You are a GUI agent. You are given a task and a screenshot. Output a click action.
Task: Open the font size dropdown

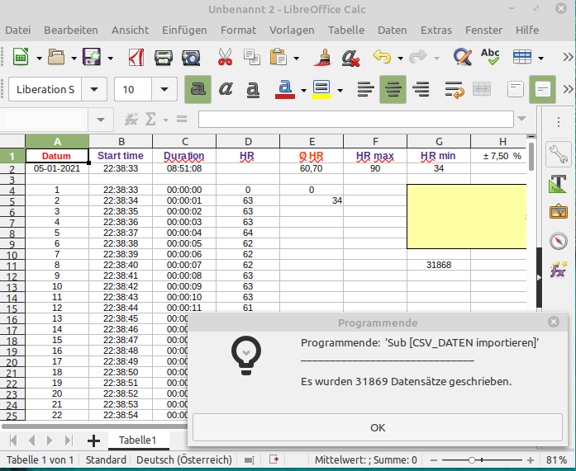click(x=164, y=89)
